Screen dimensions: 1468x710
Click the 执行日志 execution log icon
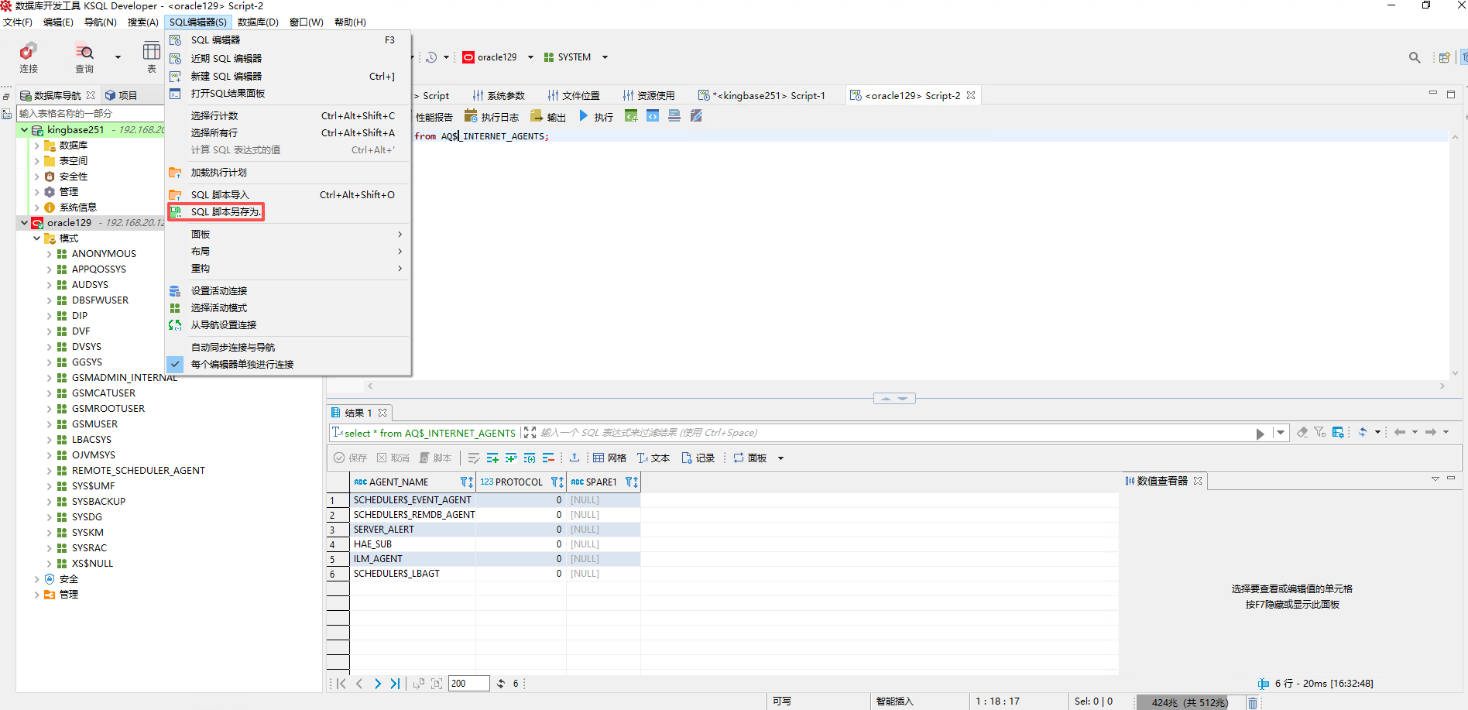471,116
